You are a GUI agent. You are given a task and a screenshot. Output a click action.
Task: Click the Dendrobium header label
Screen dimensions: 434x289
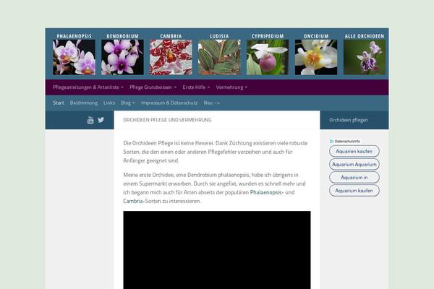tap(122, 36)
